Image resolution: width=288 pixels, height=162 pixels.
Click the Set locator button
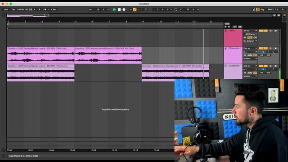point(227,24)
